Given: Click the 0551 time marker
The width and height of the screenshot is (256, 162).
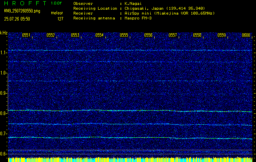Looking at the screenshot, I should click(x=26, y=35).
